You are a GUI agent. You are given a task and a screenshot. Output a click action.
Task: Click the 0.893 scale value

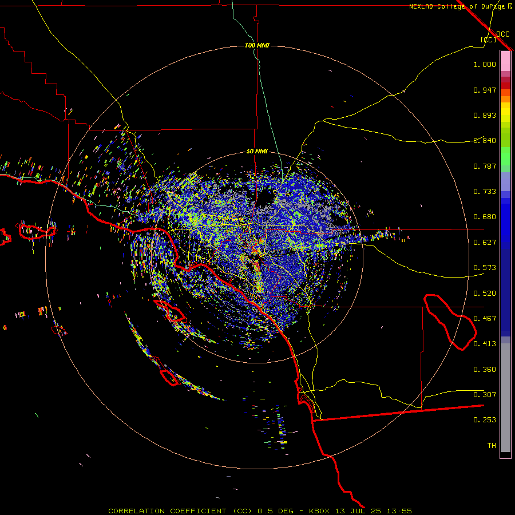[x=485, y=115]
